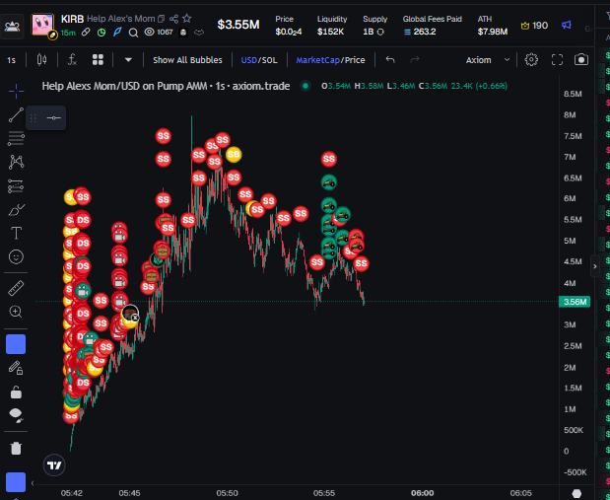Select the XABCD pattern tool
Viewport: 610px width, 500px height.
[x=16, y=162]
